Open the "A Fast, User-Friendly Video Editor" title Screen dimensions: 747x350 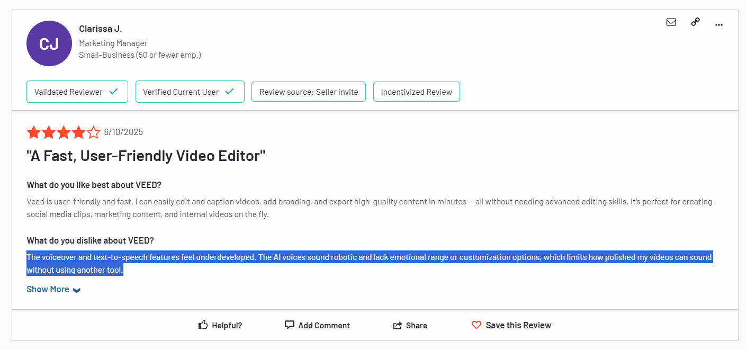click(146, 156)
